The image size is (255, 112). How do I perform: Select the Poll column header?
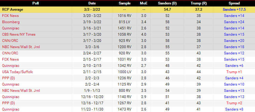pyautogui.click(x=36, y=3)
